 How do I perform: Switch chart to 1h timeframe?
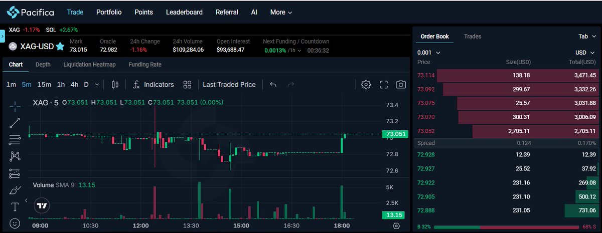tap(61, 85)
